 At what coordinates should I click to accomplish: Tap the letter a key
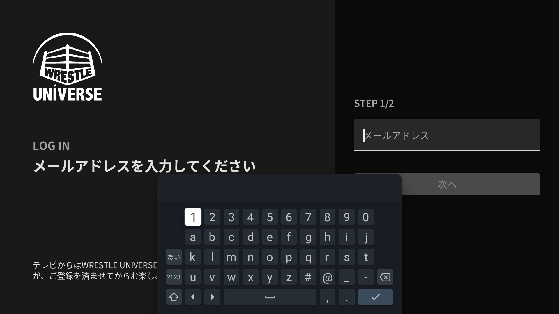coord(193,237)
